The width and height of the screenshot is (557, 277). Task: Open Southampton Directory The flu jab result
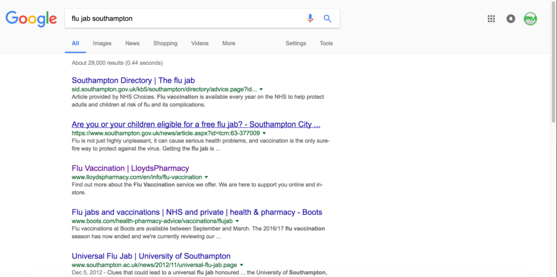coord(133,80)
